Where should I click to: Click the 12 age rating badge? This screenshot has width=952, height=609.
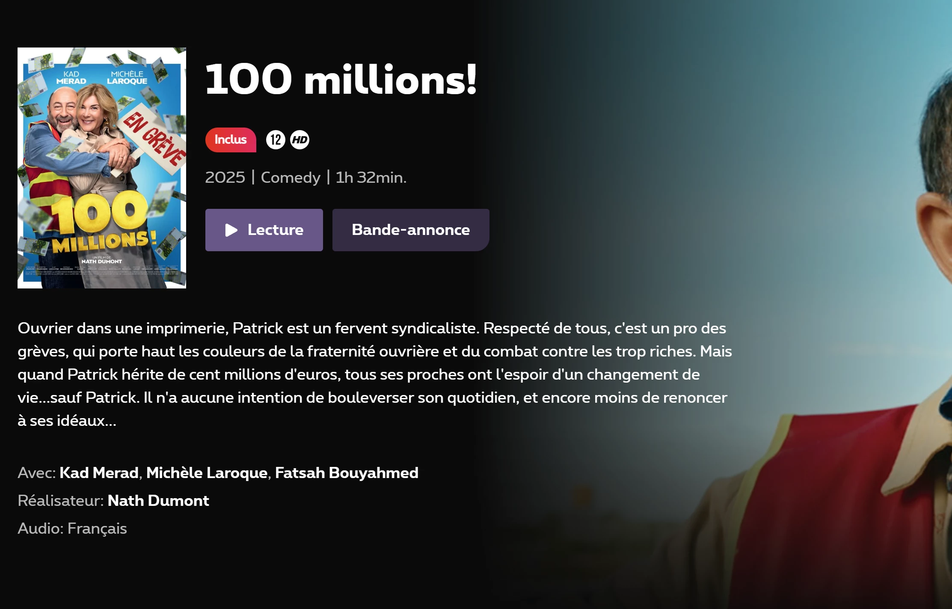[x=276, y=140]
